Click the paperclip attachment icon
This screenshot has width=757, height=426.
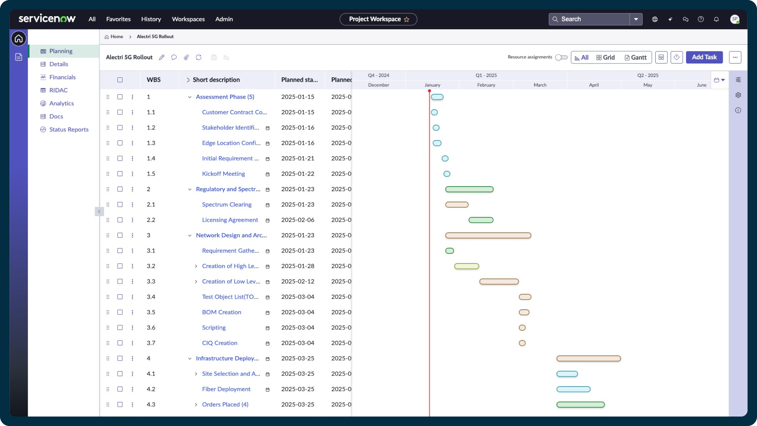pos(186,58)
